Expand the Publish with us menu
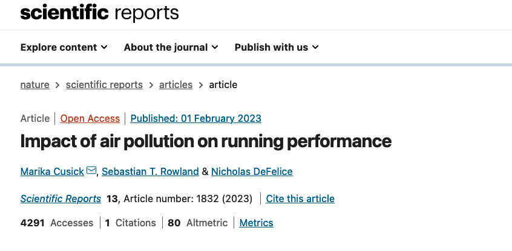Image resolution: width=512 pixels, height=251 pixels. click(276, 47)
